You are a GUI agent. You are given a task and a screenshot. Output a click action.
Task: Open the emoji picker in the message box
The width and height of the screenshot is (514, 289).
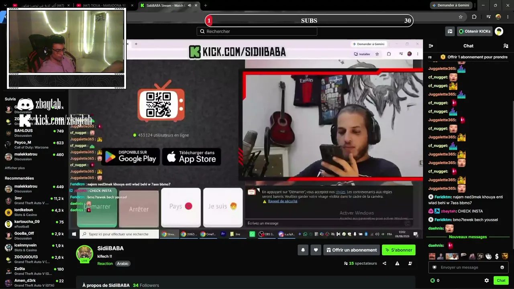502,267
